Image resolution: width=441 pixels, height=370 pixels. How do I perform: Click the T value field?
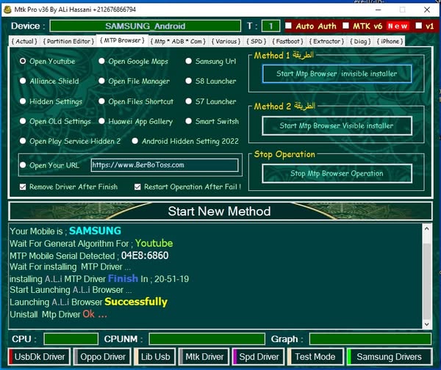pyautogui.click(x=271, y=26)
